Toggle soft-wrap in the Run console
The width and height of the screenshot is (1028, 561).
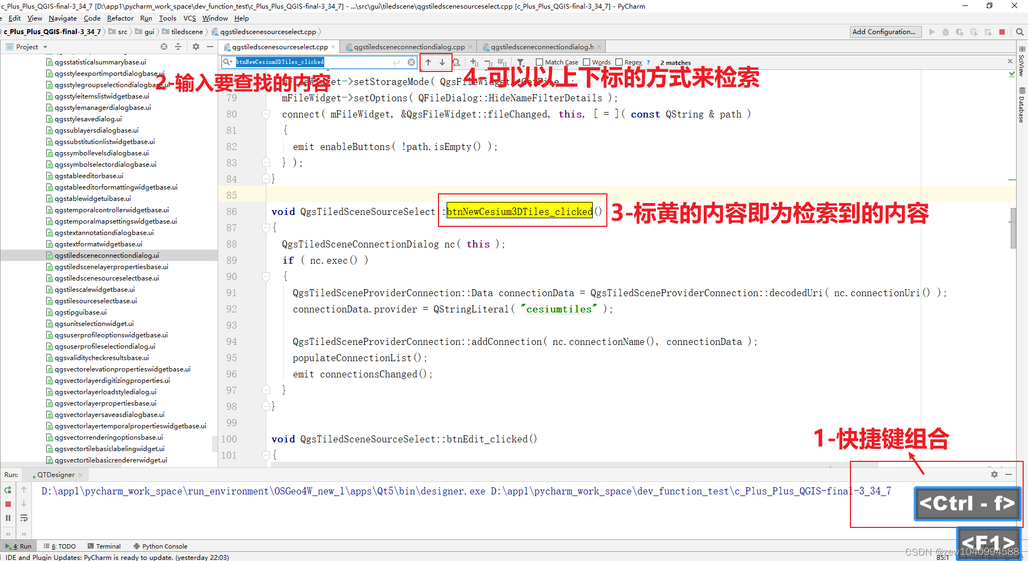point(24,517)
